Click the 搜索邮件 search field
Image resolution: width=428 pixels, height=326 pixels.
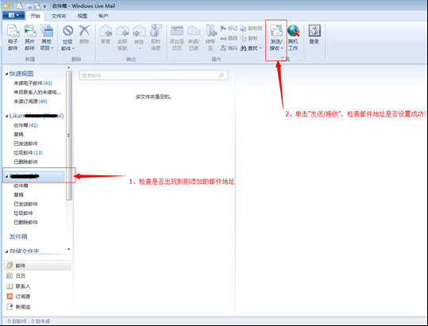(153, 75)
